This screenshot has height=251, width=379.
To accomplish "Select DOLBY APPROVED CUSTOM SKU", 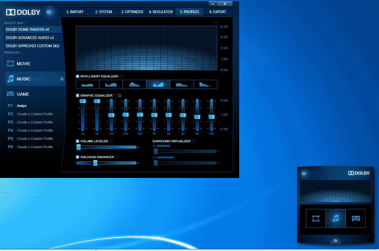I will [34, 46].
